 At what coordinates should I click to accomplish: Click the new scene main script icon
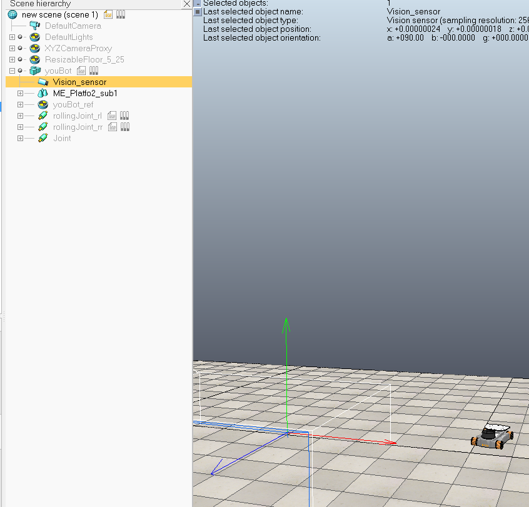pyautogui.click(x=108, y=14)
